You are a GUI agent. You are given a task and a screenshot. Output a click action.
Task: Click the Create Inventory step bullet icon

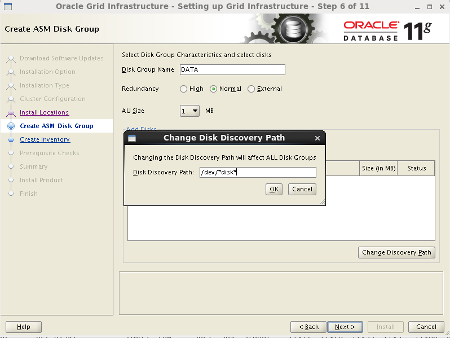point(11,140)
